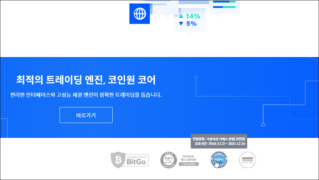
Task: Click the ISMS certification seal
Action: [x=219, y=160]
